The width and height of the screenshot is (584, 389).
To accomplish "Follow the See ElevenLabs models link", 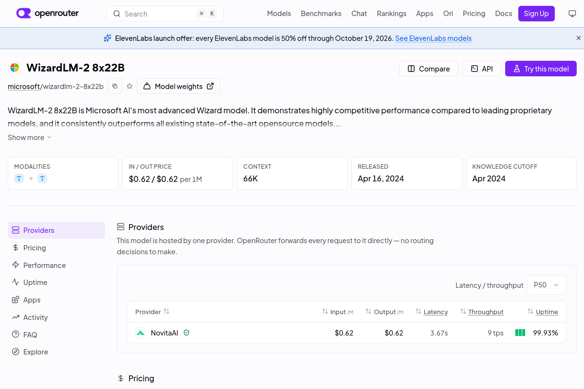I will (433, 38).
